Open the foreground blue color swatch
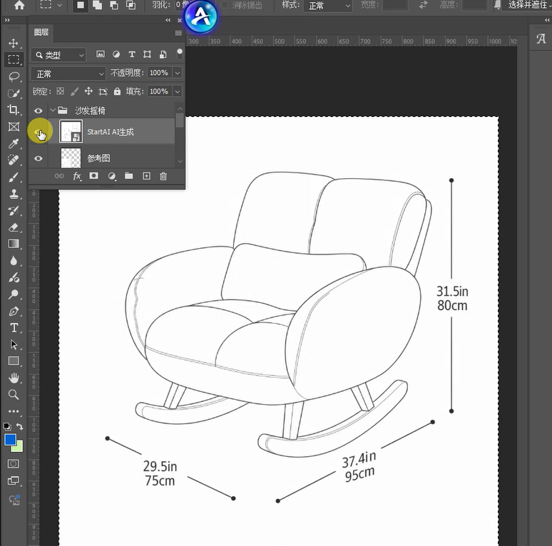 pos(10,440)
